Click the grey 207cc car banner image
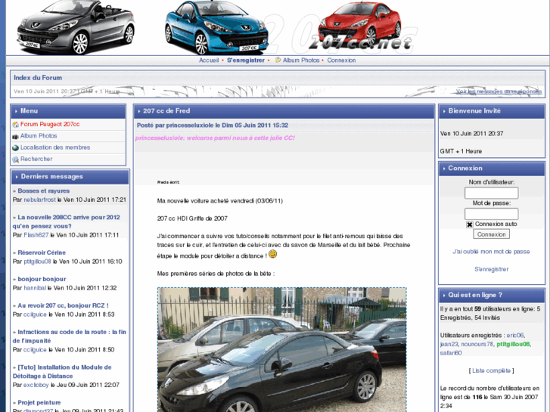 76,27
